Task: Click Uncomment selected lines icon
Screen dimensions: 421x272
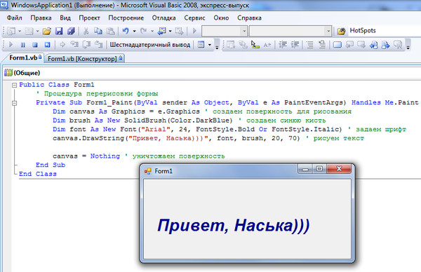Action: pyautogui.click(x=322, y=45)
